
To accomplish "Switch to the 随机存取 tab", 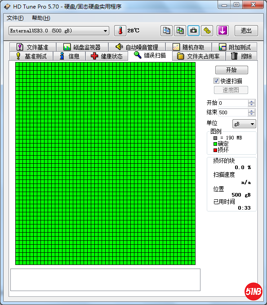I will point(188,47).
